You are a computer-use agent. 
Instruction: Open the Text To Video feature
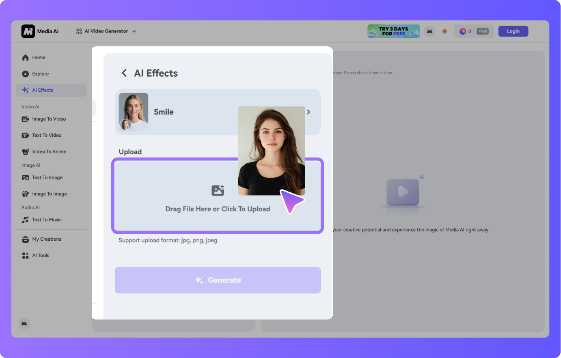(x=46, y=135)
